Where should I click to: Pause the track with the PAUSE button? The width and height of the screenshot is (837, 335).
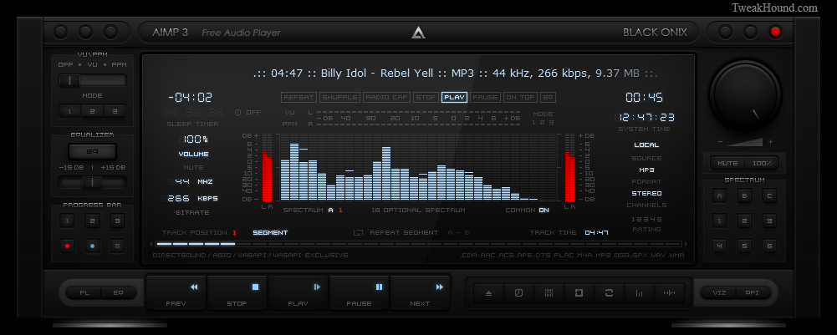[360, 293]
